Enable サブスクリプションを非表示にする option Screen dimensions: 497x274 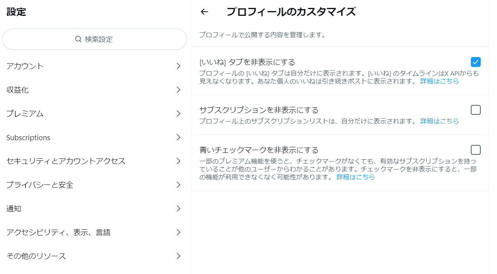tap(475, 110)
